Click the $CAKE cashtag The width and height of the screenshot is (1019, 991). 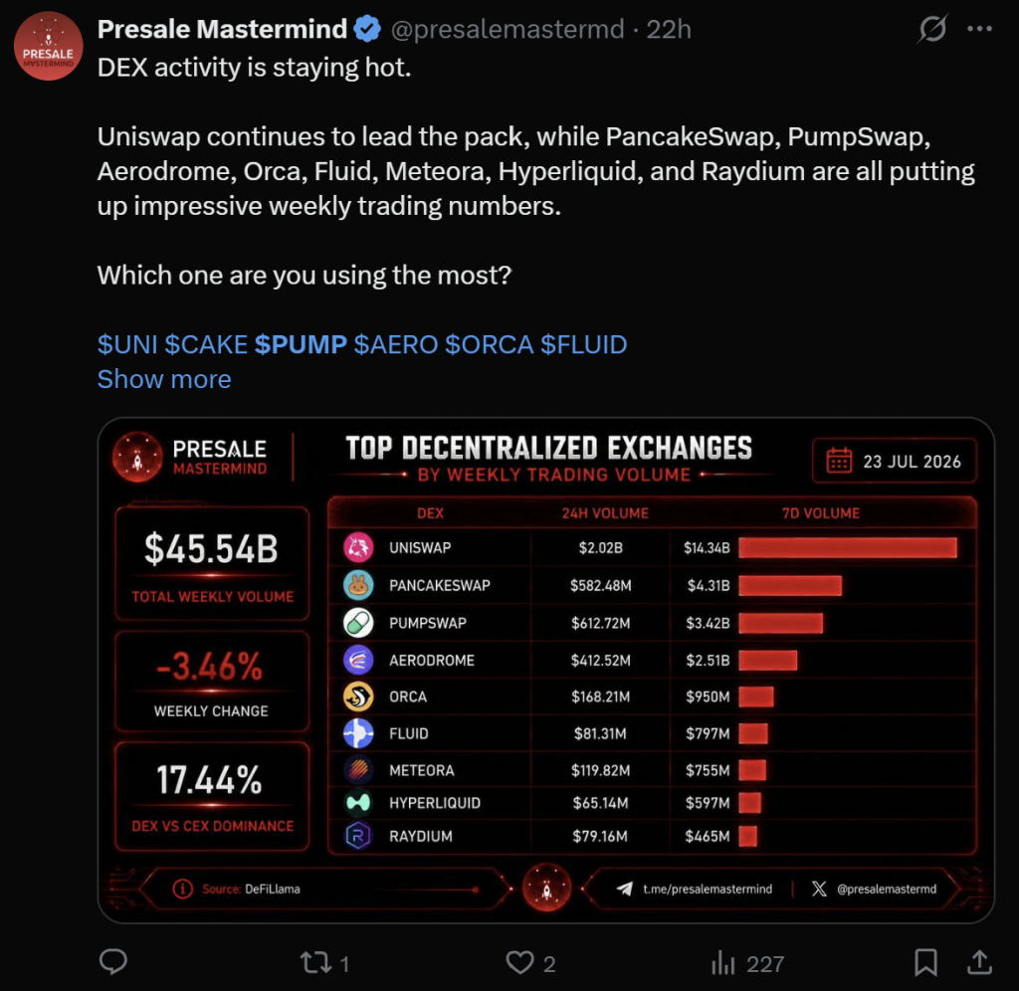pos(206,344)
